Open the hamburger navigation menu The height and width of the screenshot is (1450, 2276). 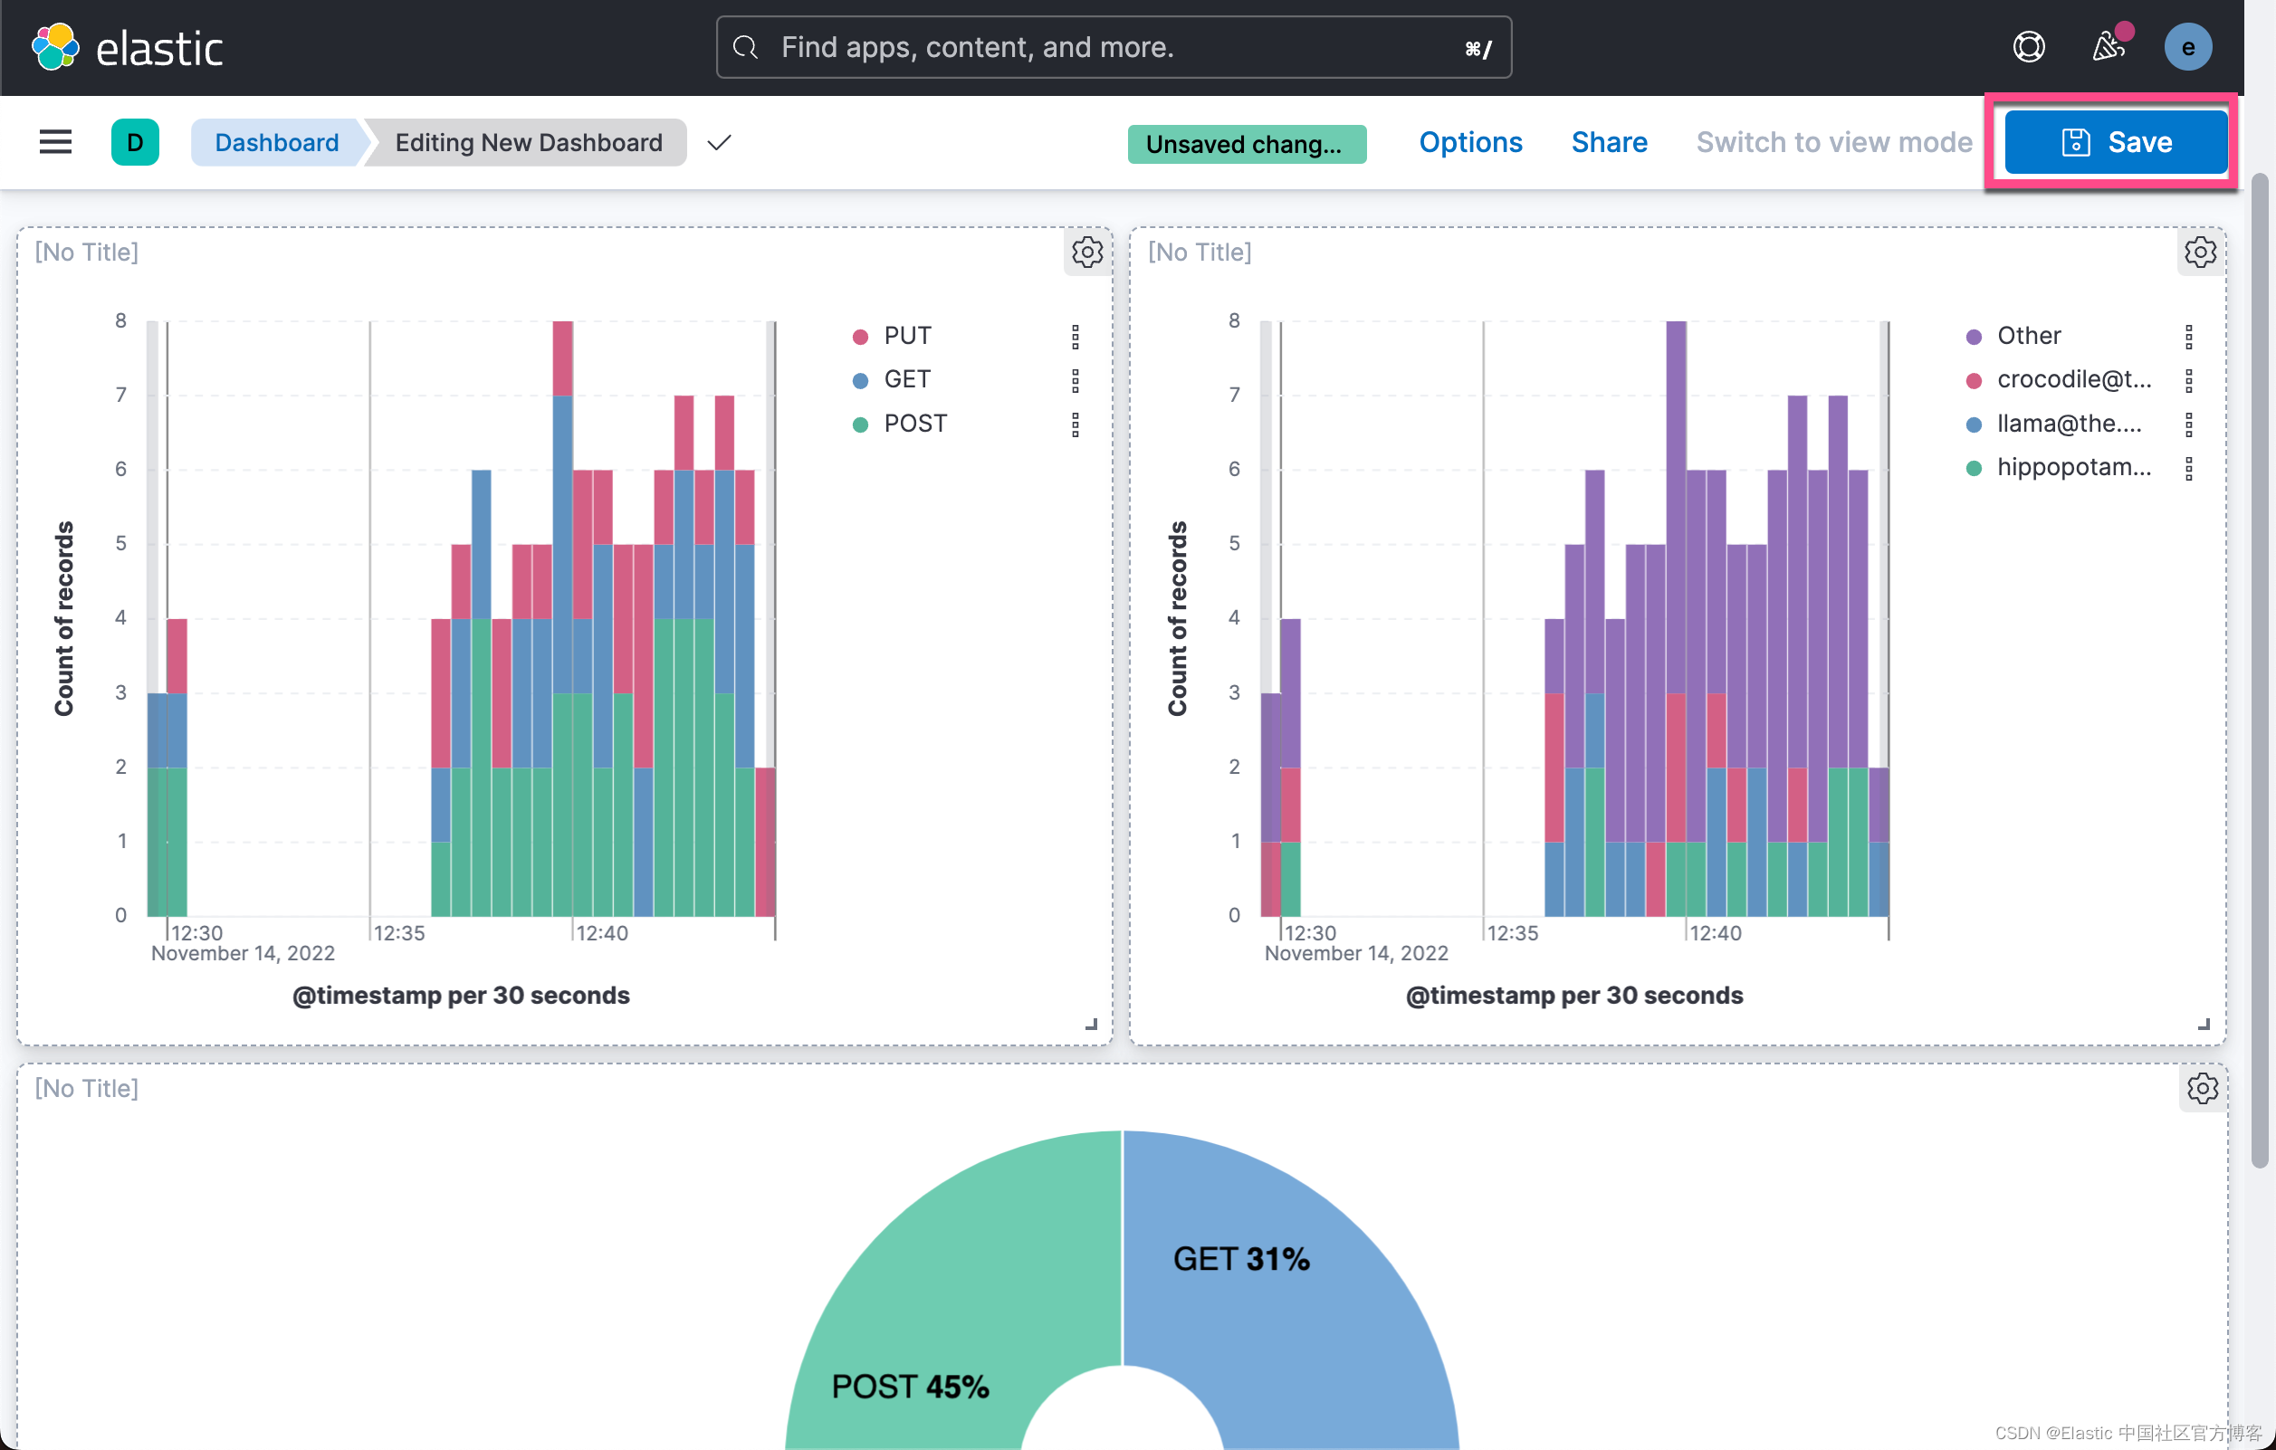pos(55,142)
